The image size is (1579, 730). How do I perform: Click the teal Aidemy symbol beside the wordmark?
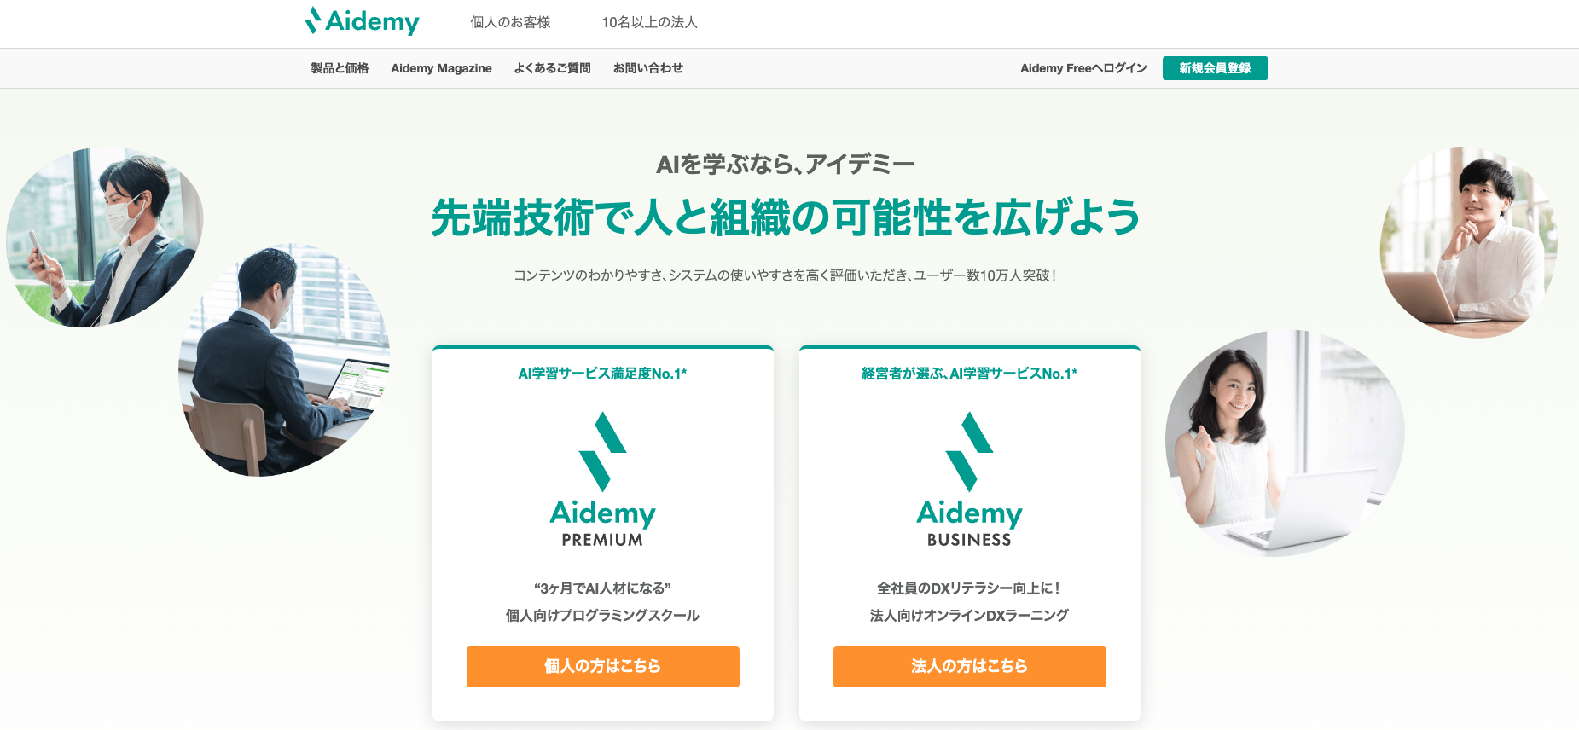(x=312, y=20)
